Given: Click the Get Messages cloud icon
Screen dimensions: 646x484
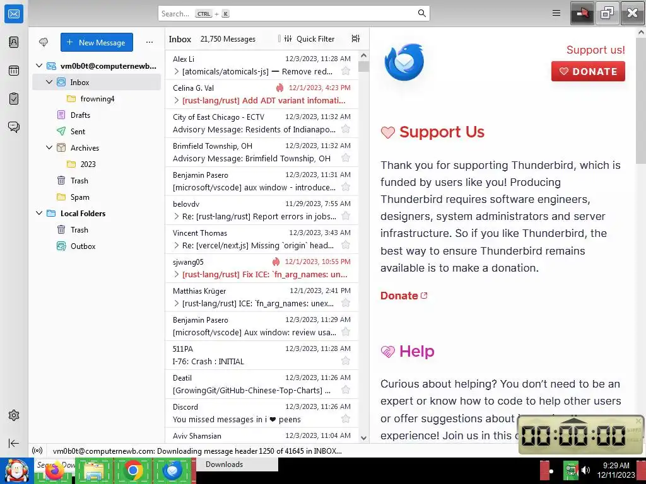Looking at the screenshot, I should pos(44,42).
